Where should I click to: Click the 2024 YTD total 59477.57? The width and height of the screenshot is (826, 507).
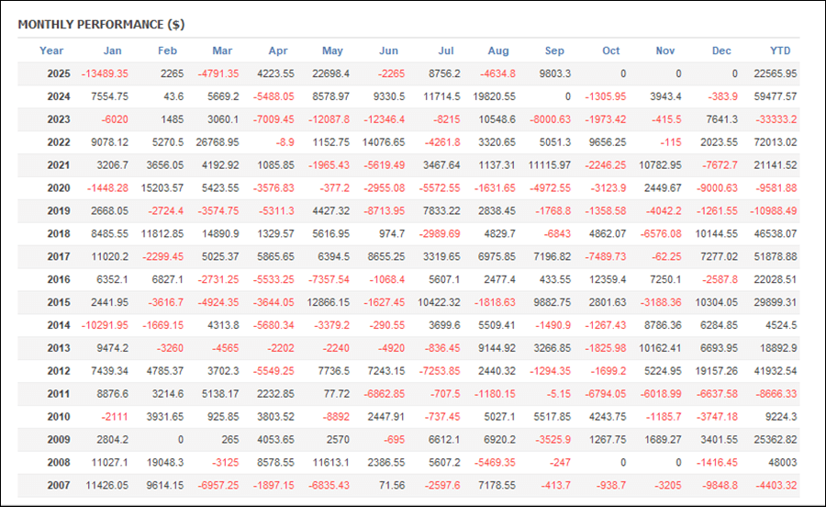pyautogui.click(x=774, y=96)
